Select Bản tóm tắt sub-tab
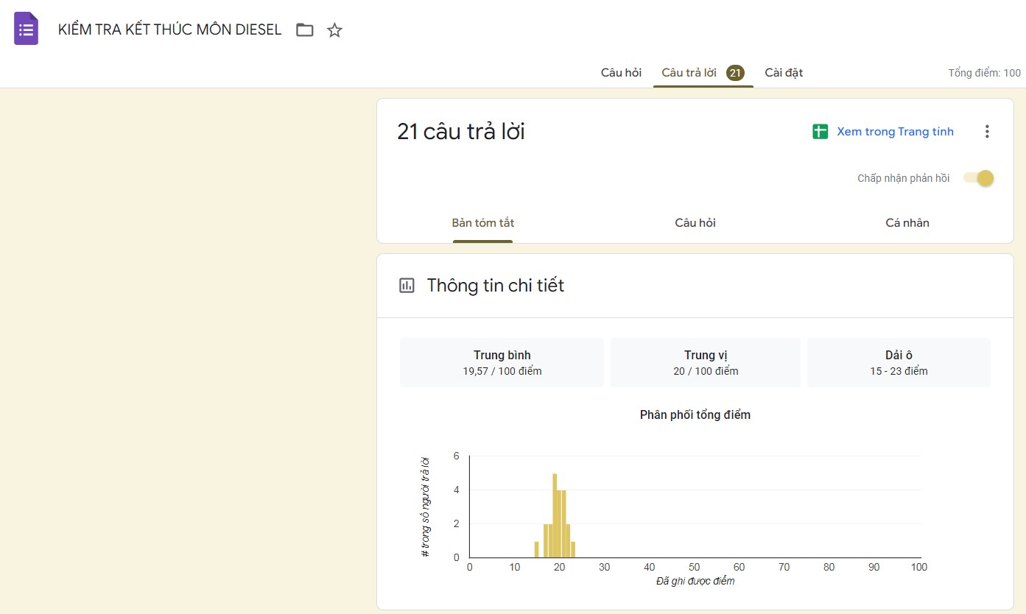 coord(483,223)
